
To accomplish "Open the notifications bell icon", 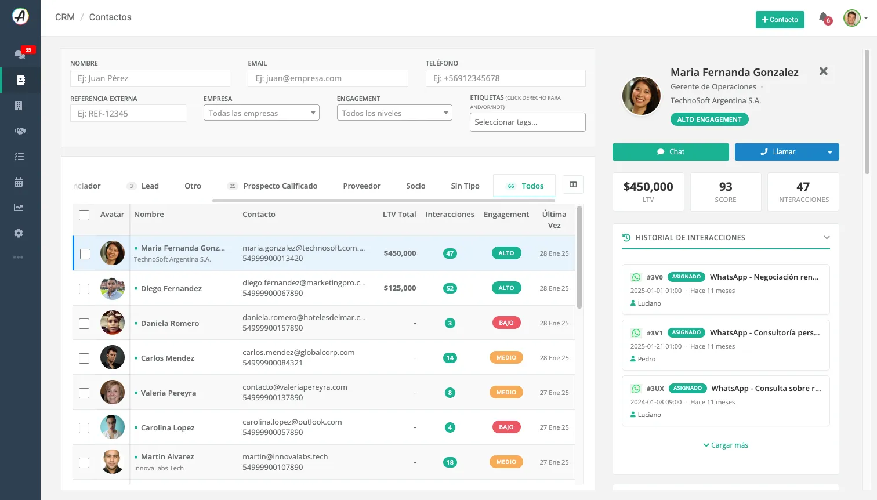I will pyautogui.click(x=824, y=18).
